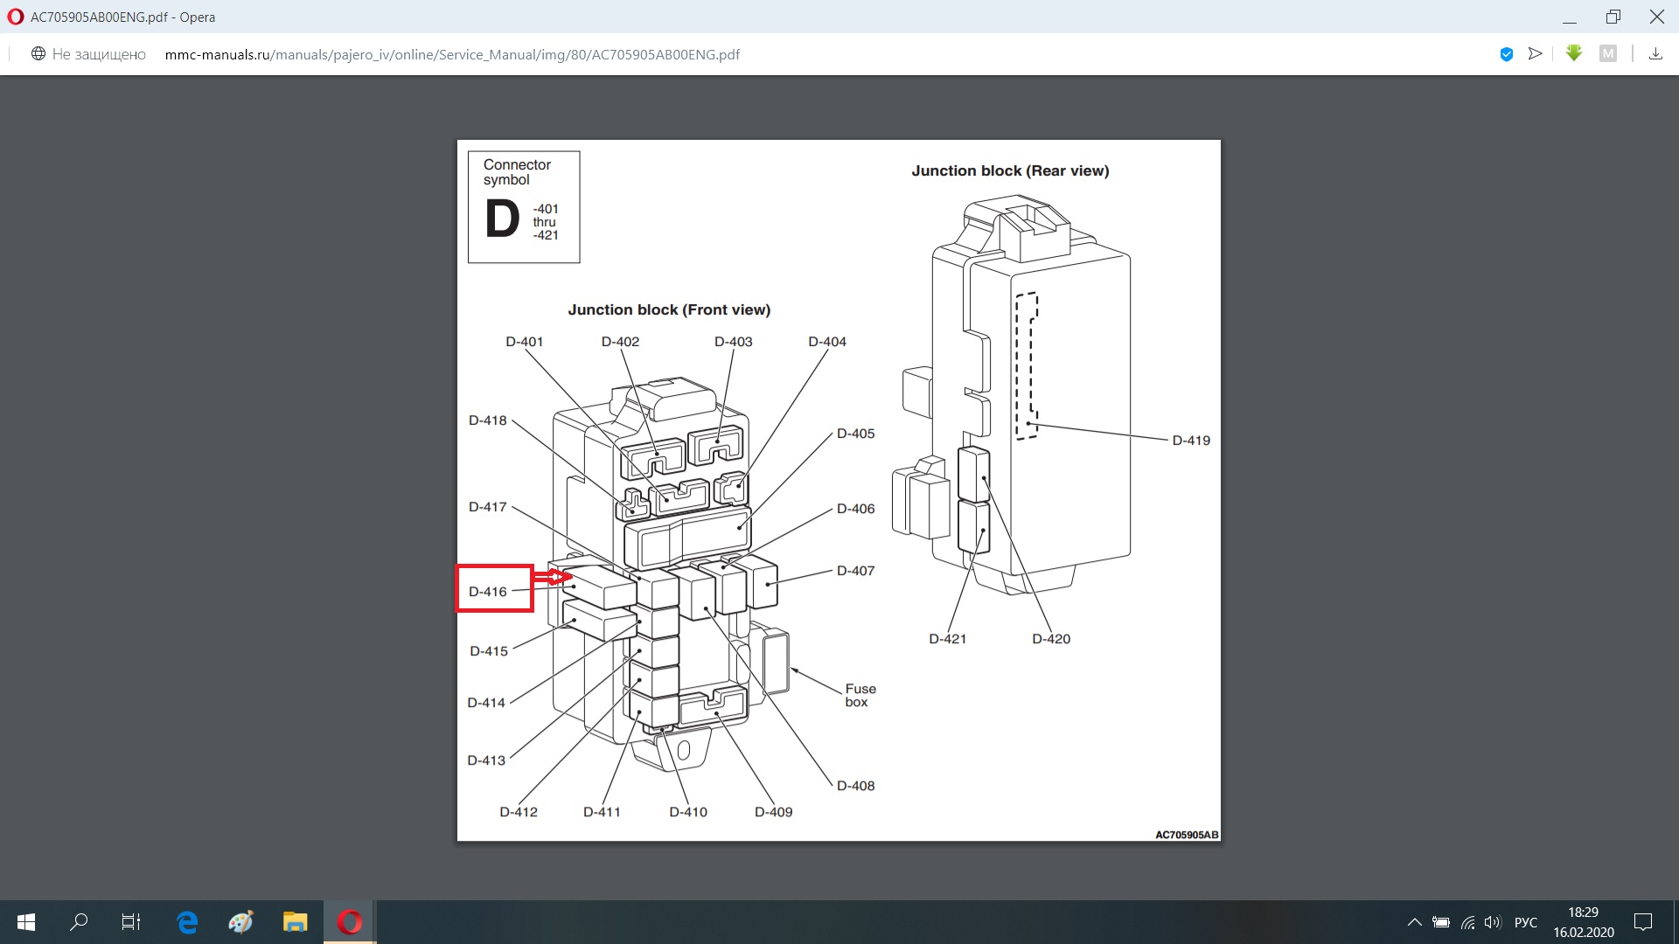The image size is (1679, 944).
Task: Expand the hidden system tray icons
Action: click(1414, 922)
